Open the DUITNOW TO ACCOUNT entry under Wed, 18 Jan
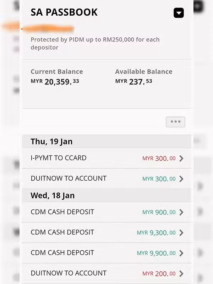The image size is (213, 284). click(x=69, y=273)
